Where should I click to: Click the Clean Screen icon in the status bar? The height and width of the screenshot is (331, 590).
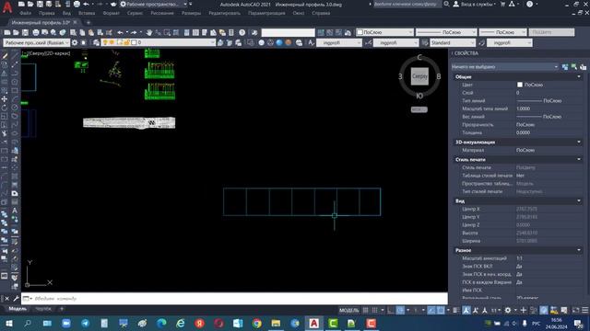(x=575, y=311)
